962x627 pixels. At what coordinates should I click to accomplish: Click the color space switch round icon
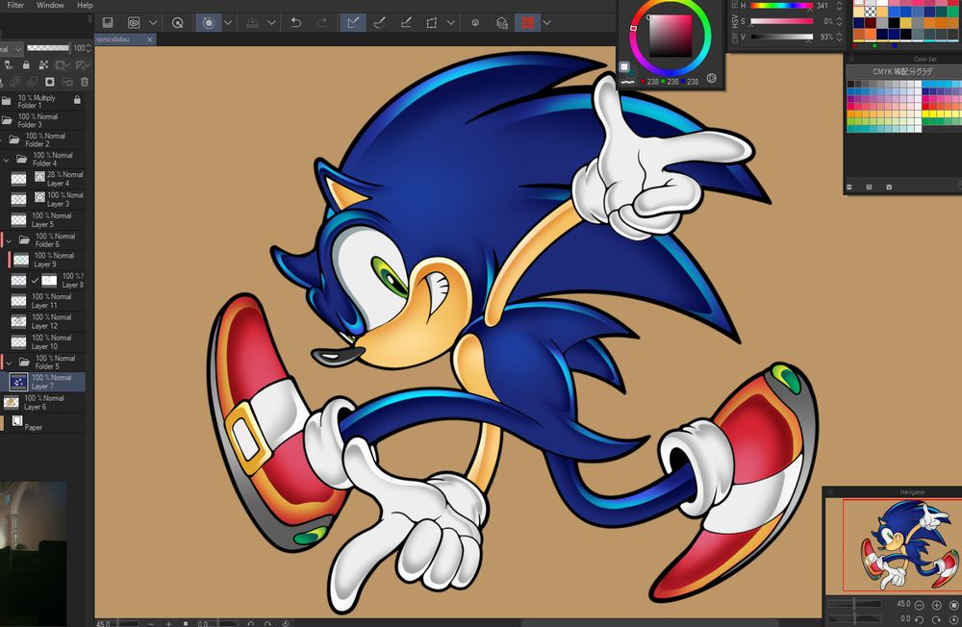pos(711,78)
